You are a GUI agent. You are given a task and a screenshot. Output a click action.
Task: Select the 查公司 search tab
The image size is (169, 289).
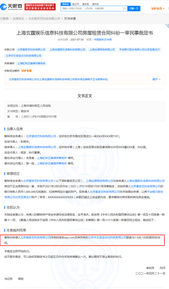coord(75,4)
